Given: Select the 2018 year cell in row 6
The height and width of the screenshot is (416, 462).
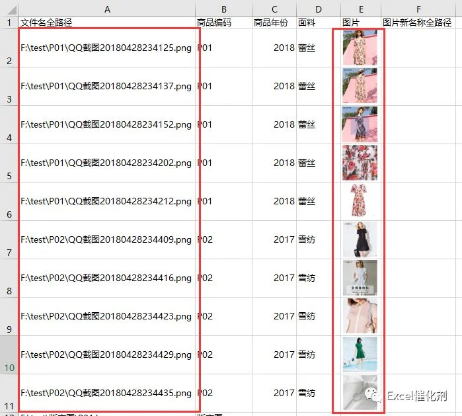Looking at the screenshot, I should coord(274,201).
